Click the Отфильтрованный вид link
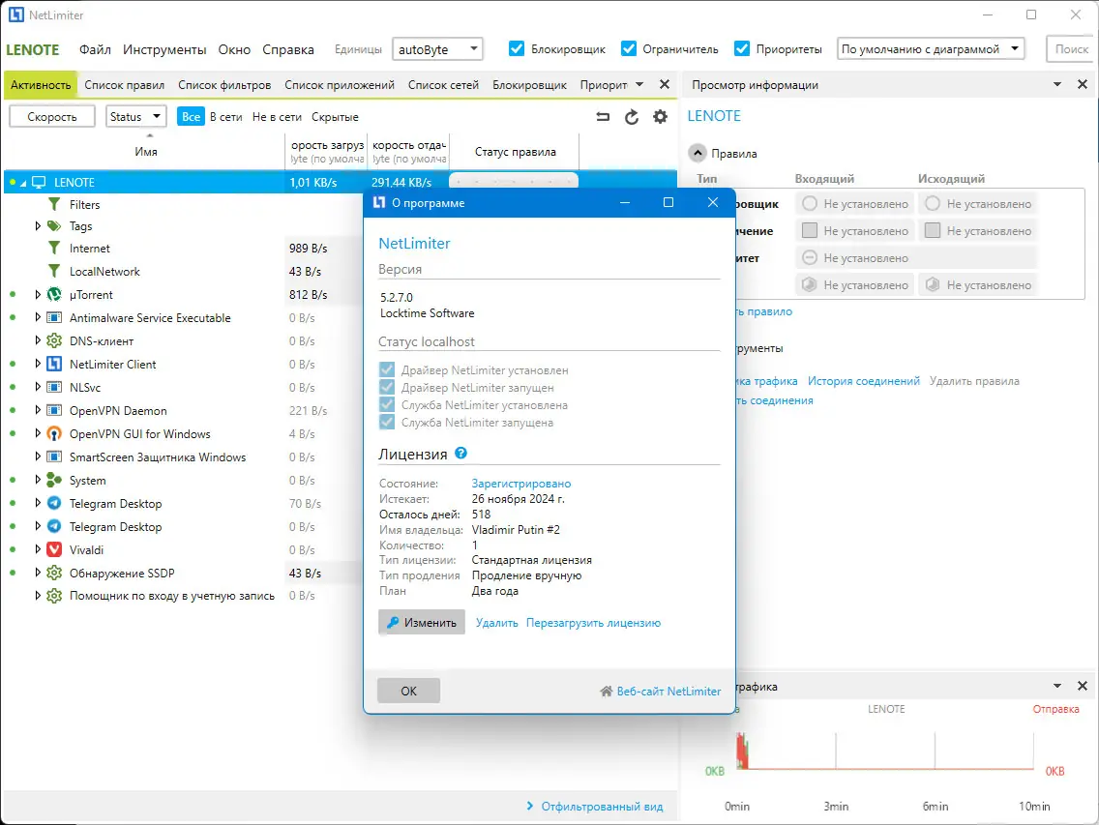Image resolution: width=1099 pixels, height=825 pixels. pos(602,806)
